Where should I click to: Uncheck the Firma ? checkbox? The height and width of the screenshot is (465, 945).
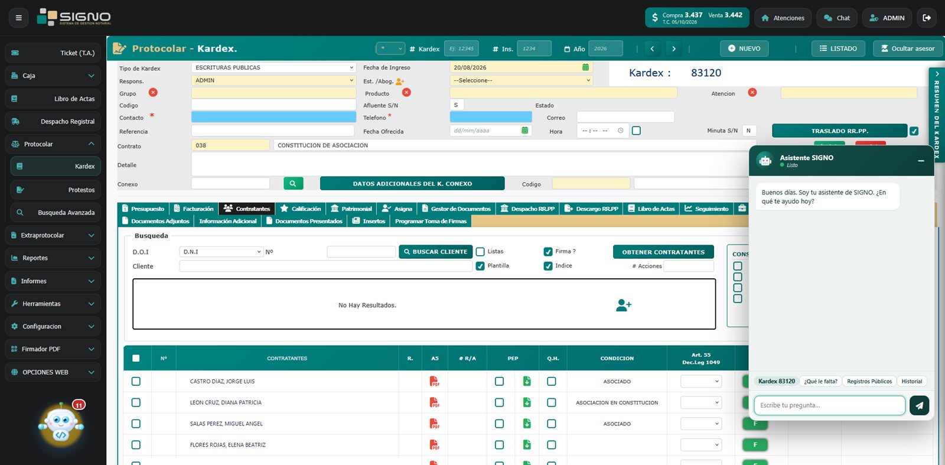pyautogui.click(x=548, y=252)
